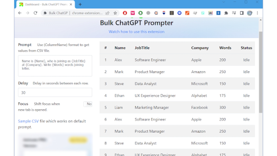Screen dimensions: 277x156
Task: Click Alex in row 1
Action: click(118, 60)
